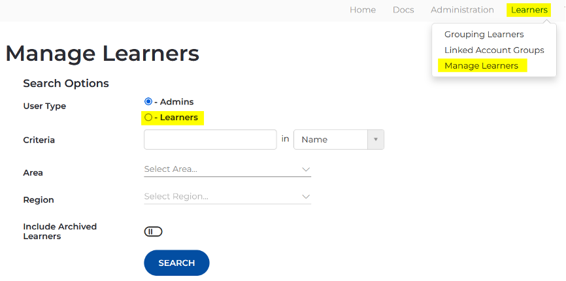Click the chevron icon in Region field
Image resolution: width=566 pixels, height=281 pixels.
coord(306,196)
